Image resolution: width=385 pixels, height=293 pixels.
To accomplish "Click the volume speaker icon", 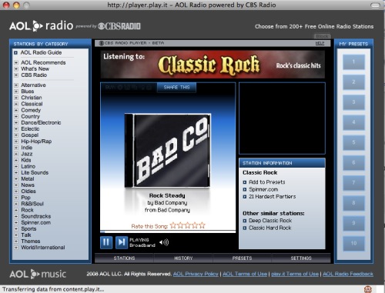I will 164,242.
